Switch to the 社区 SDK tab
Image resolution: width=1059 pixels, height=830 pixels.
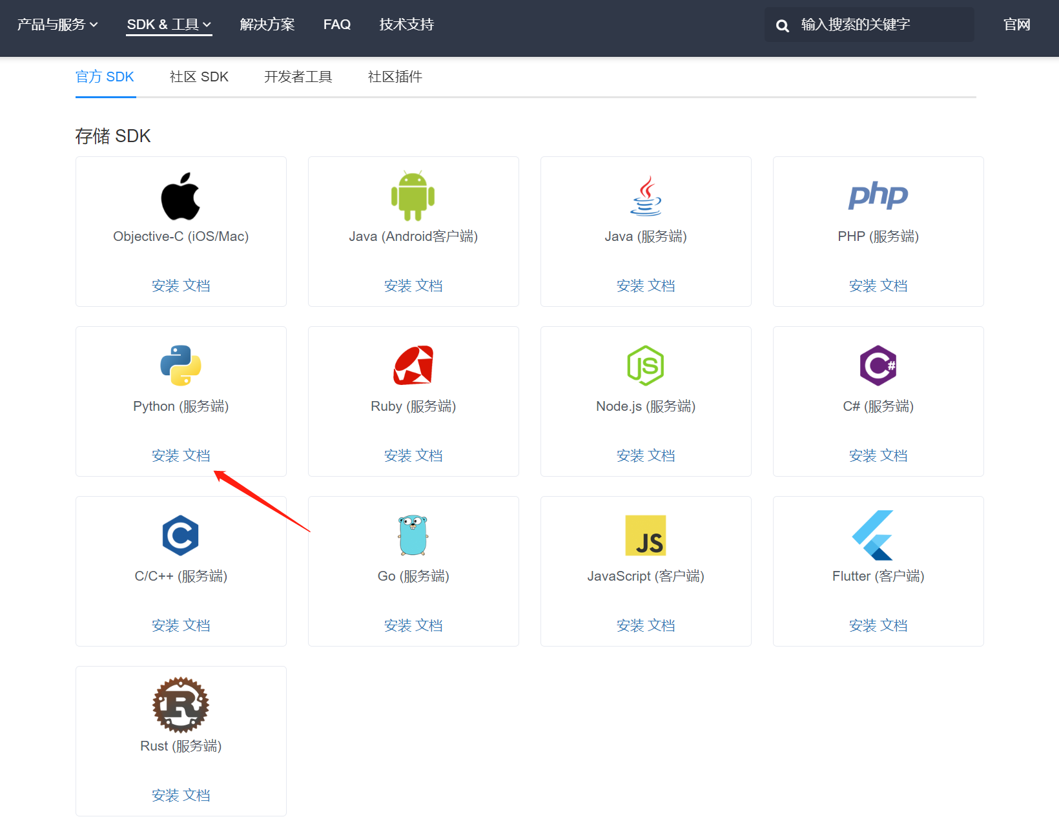point(199,77)
